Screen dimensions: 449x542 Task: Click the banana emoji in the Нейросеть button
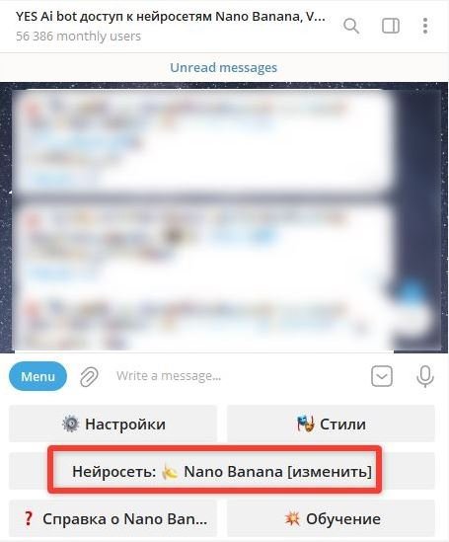[x=170, y=472]
